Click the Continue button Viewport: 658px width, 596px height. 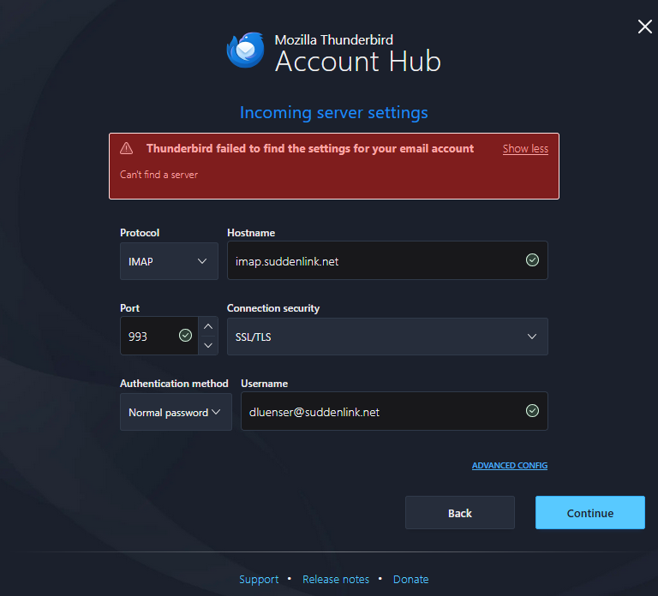590,513
